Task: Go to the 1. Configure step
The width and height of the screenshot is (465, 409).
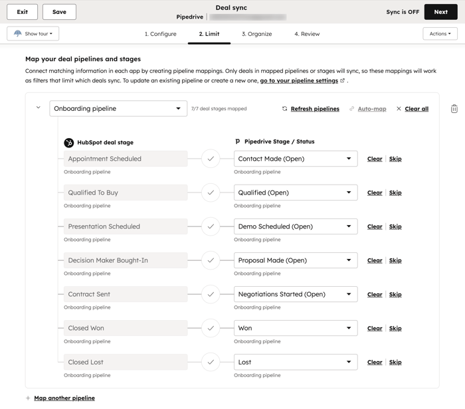Action: (x=161, y=34)
